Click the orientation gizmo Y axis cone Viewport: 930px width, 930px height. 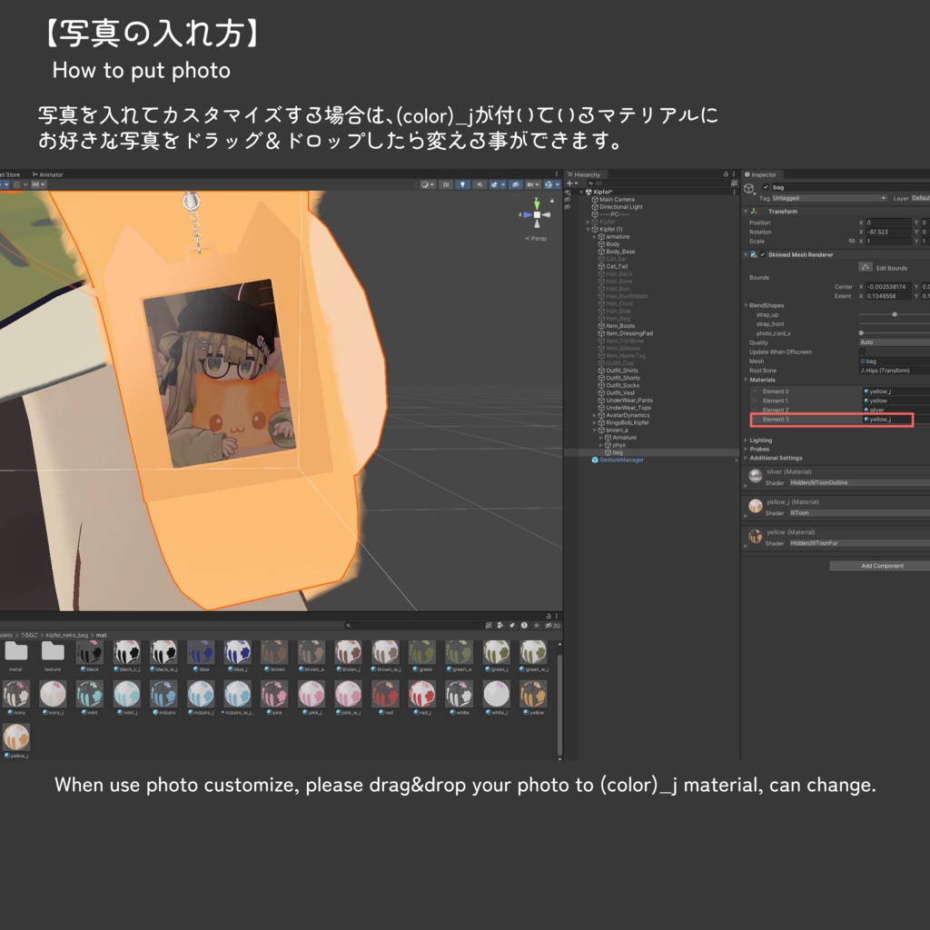coord(537,204)
